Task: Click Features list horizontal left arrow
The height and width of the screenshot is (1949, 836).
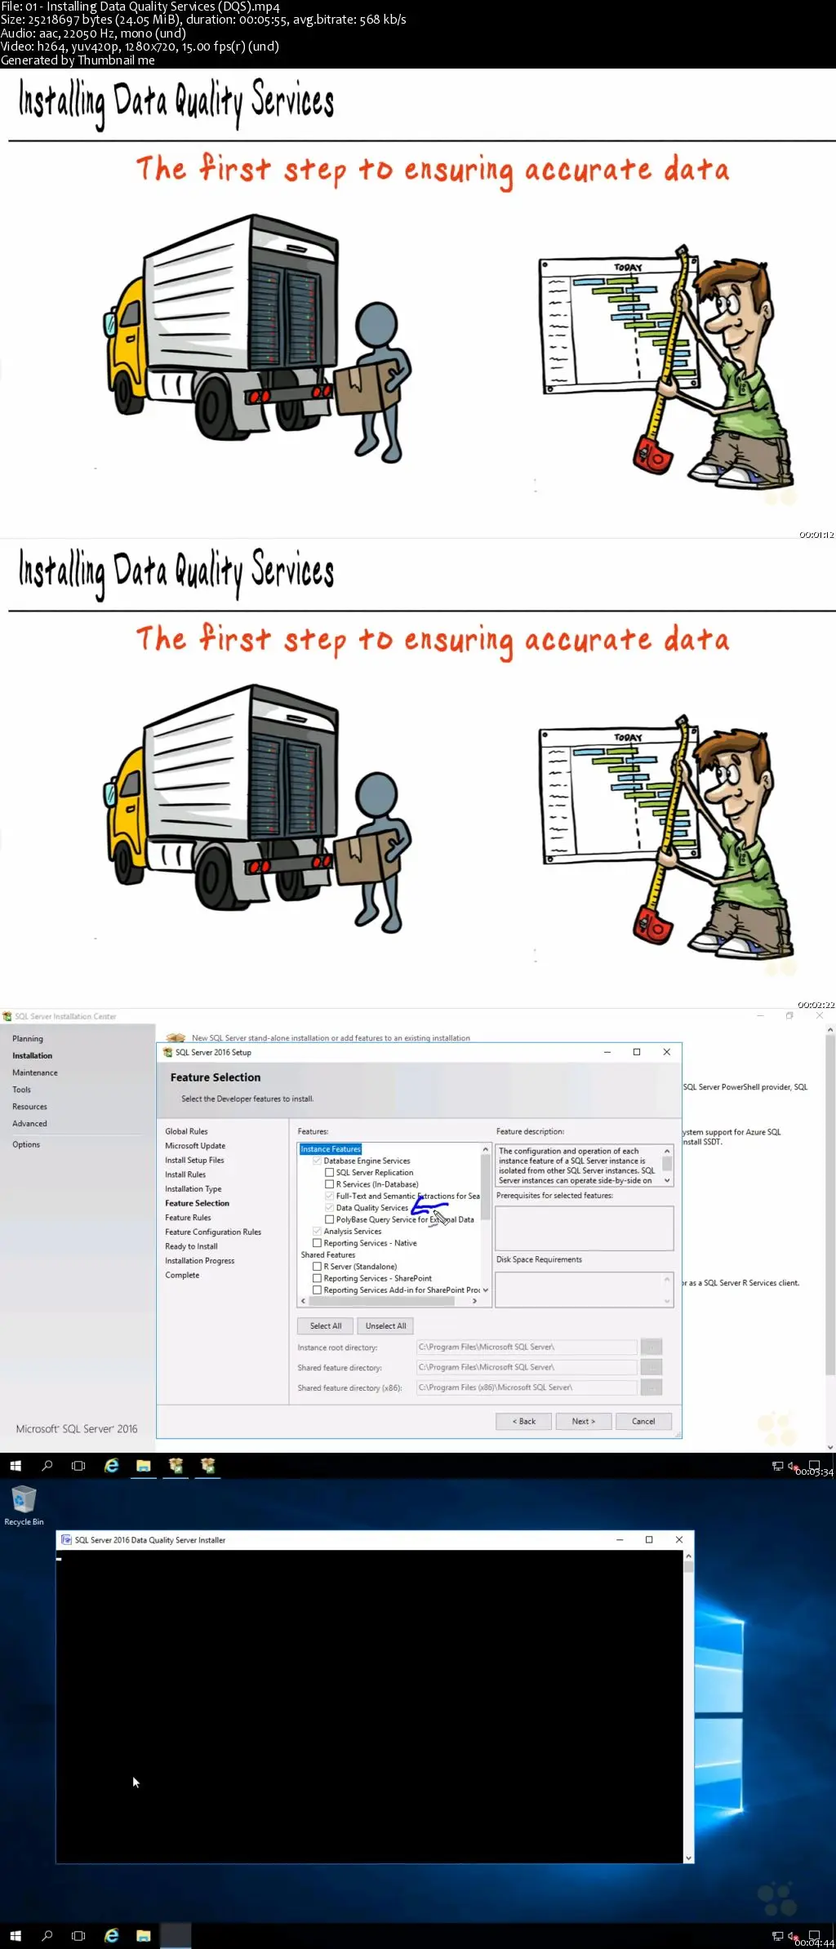Action: click(x=304, y=1301)
